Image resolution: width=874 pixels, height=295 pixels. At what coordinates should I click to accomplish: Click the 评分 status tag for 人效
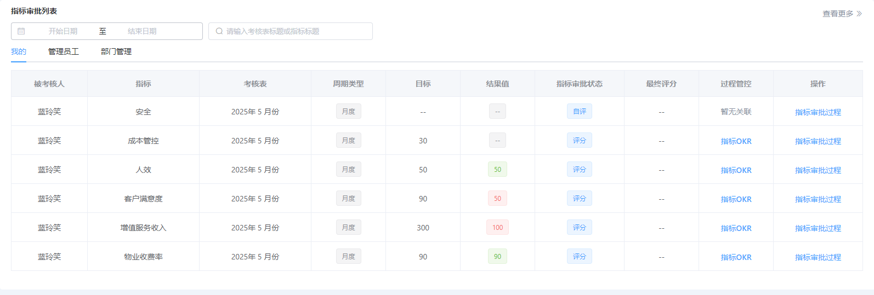point(580,170)
